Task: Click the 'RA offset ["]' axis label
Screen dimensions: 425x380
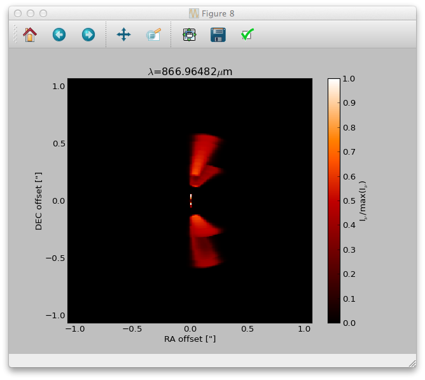Action: 190,339
